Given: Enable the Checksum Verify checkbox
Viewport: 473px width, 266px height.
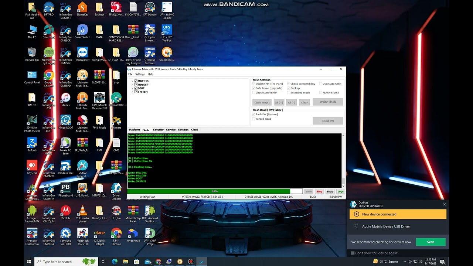Looking at the screenshot, I should [x=254, y=93].
